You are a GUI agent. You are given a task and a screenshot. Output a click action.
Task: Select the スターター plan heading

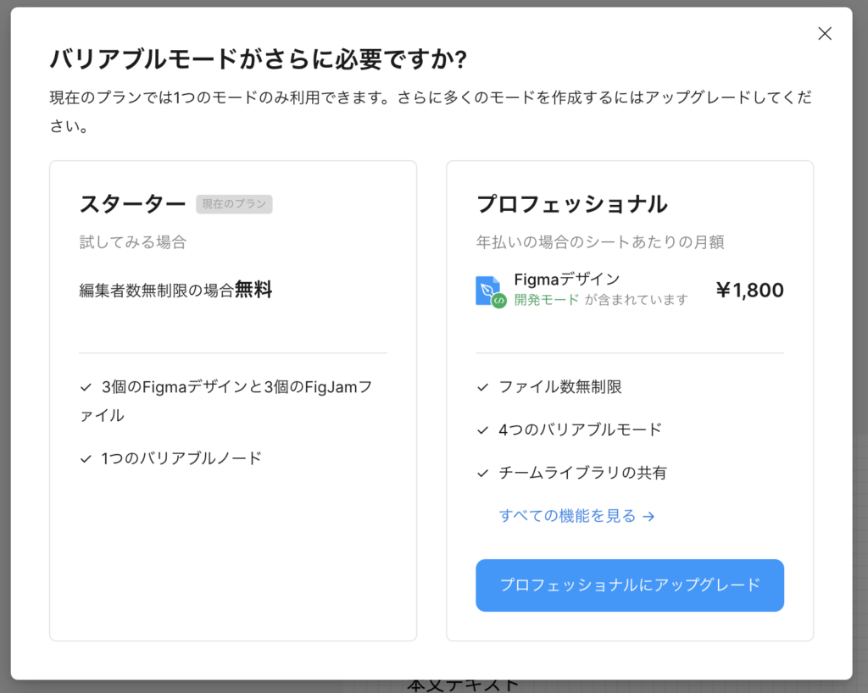coord(132,204)
